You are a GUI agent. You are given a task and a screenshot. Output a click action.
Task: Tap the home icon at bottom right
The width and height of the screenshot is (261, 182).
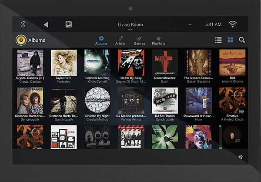(241, 157)
